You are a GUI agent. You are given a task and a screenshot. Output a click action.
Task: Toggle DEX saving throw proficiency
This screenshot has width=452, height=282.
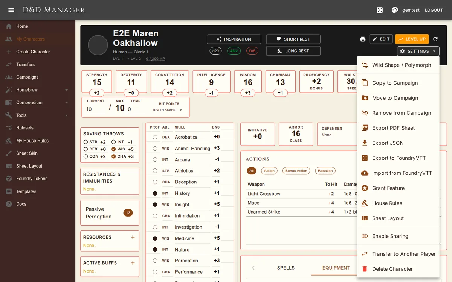point(86,149)
